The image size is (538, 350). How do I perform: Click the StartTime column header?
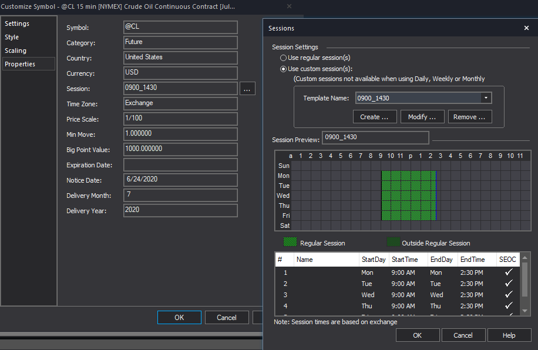[x=405, y=260]
